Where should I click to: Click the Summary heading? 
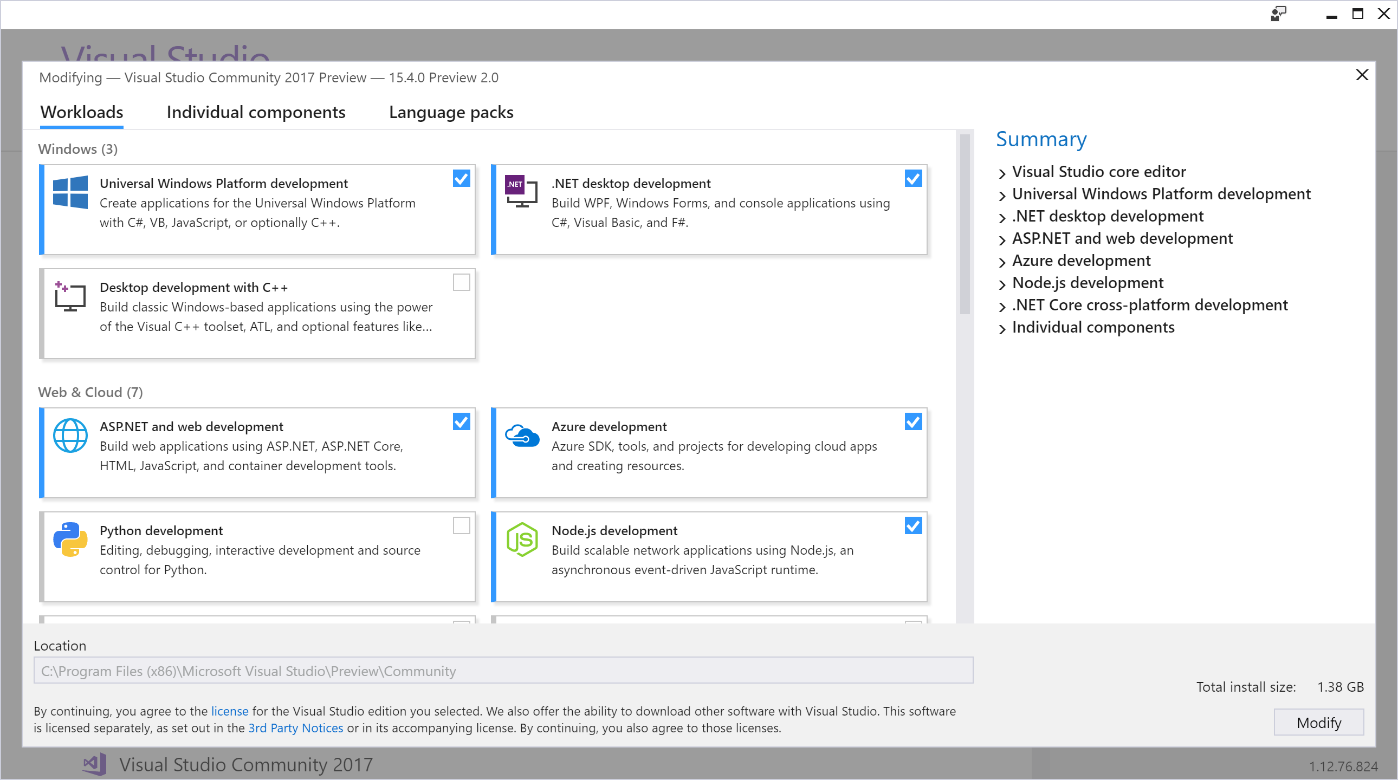tap(1041, 139)
